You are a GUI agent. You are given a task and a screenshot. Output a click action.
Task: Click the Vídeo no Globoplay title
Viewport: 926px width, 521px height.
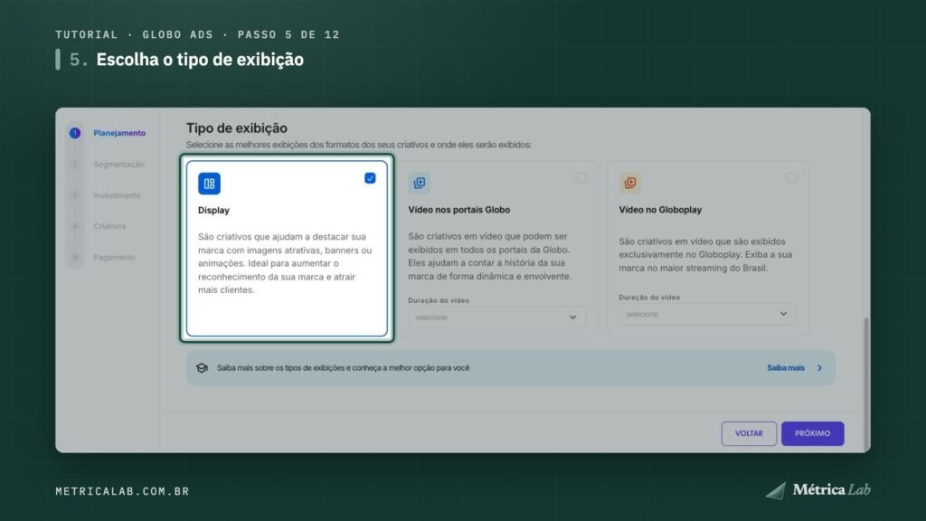[x=660, y=210]
